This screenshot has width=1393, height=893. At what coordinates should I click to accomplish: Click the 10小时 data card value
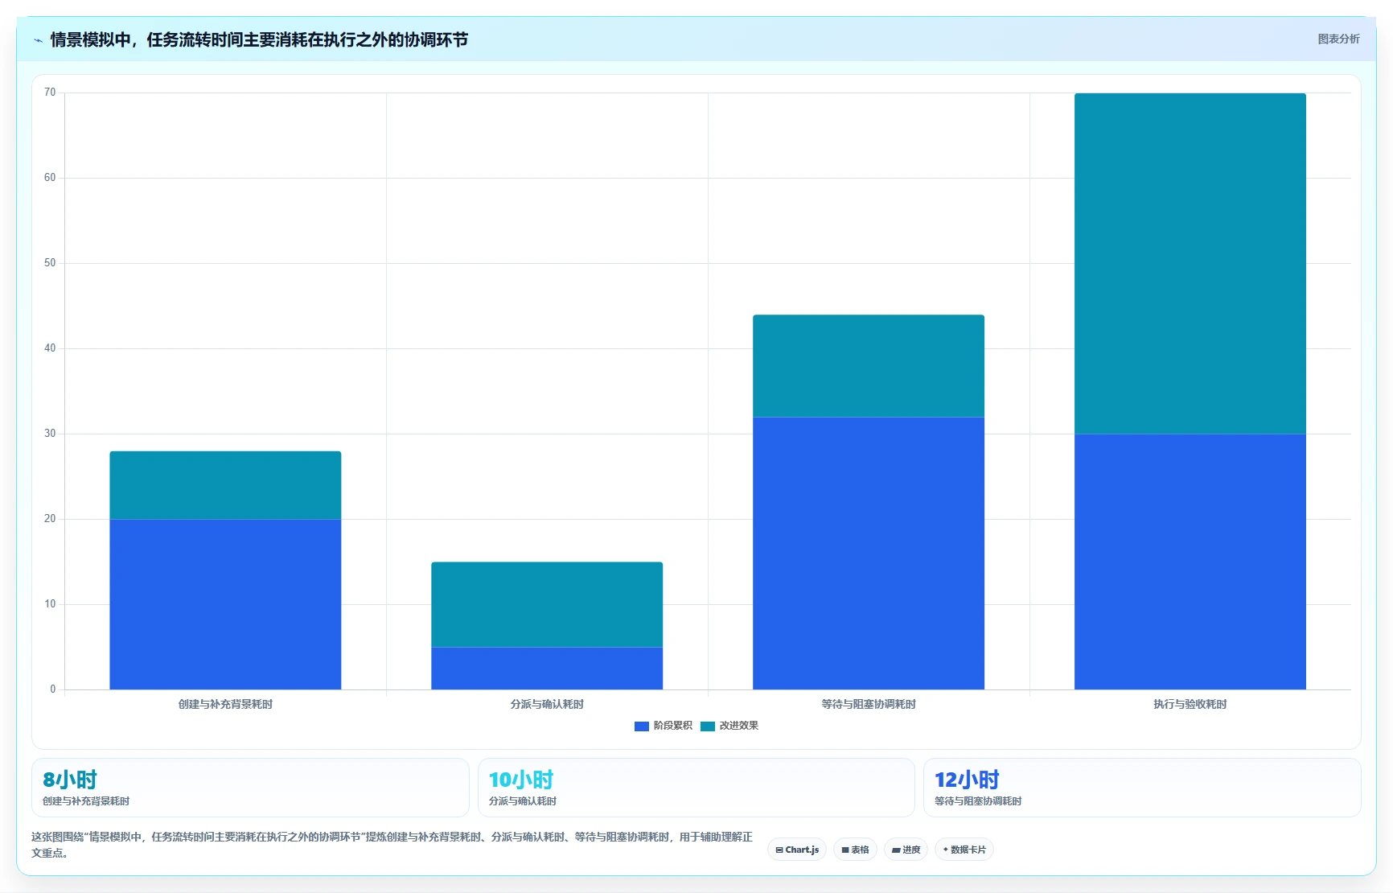(x=521, y=780)
